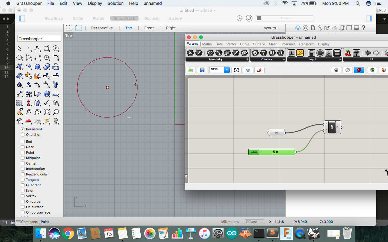Viewport: 388px width, 242px height.
Task: Switch to the Perspective viewport tab
Action: pyautogui.click(x=102, y=28)
